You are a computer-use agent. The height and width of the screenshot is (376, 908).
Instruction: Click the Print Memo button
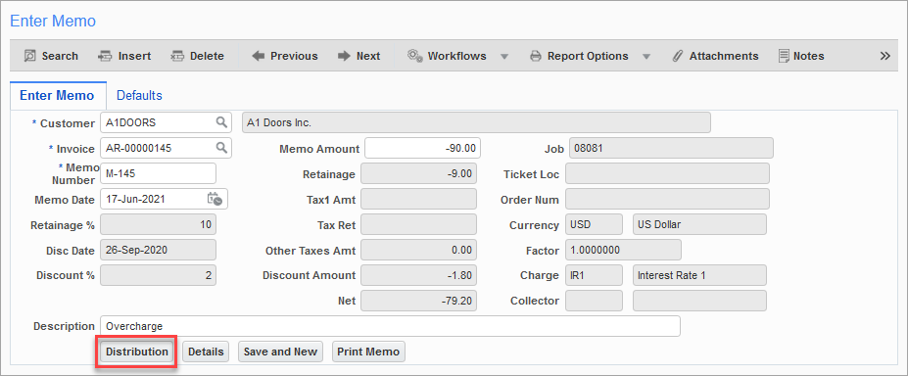(x=368, y=352)
